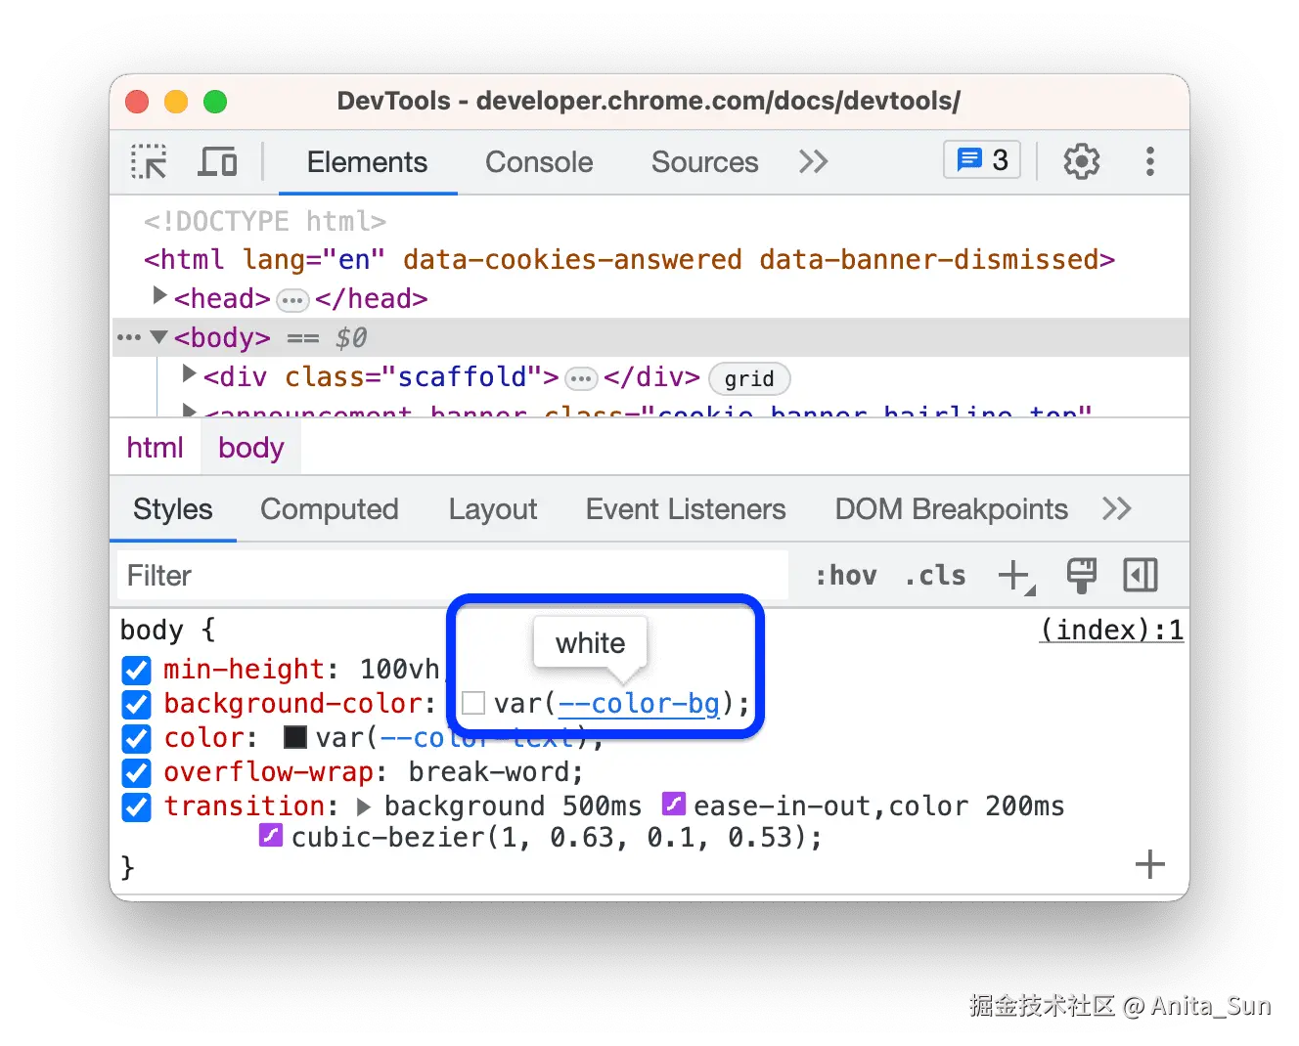This screenshot has width=1299, height=1046.
Task: Toggle the device toolbar icon
Action: click(217, 161)
